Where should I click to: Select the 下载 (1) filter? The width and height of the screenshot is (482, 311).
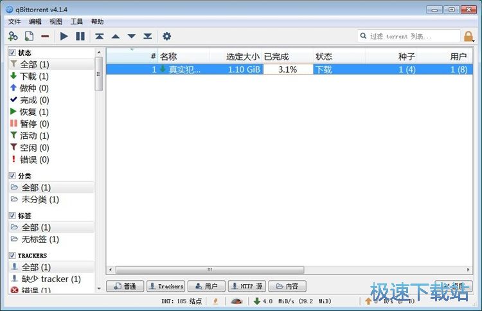pyautogui.click(x=51, y=76)
